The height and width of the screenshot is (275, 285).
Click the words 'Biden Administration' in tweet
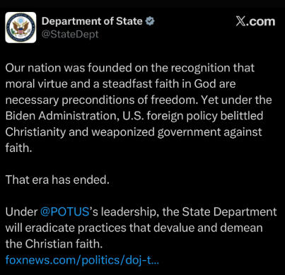(x=62, y=116)
